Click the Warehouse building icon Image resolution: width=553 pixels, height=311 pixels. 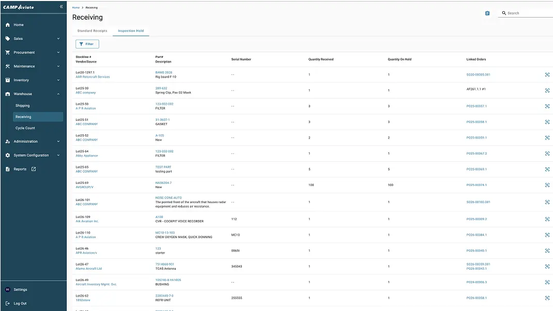(8, 94)
